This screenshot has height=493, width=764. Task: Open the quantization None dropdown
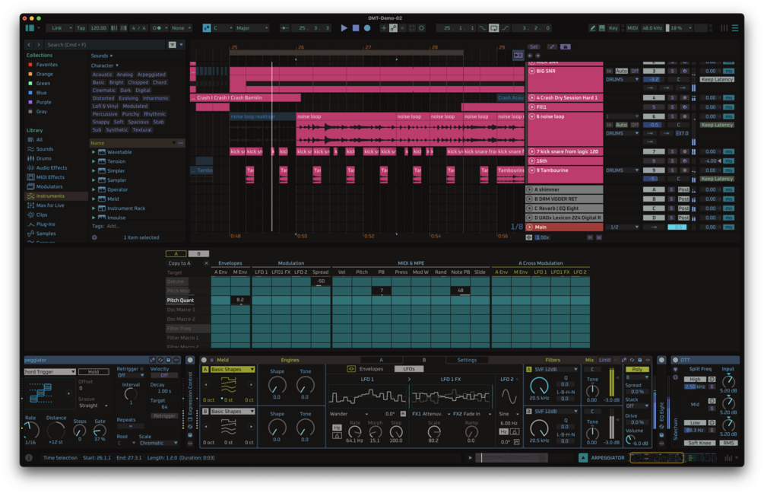click(181, 28)
